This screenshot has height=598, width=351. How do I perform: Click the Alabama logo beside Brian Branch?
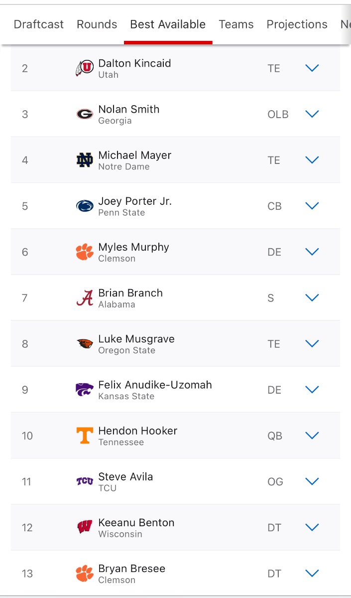tap(85, 298)
